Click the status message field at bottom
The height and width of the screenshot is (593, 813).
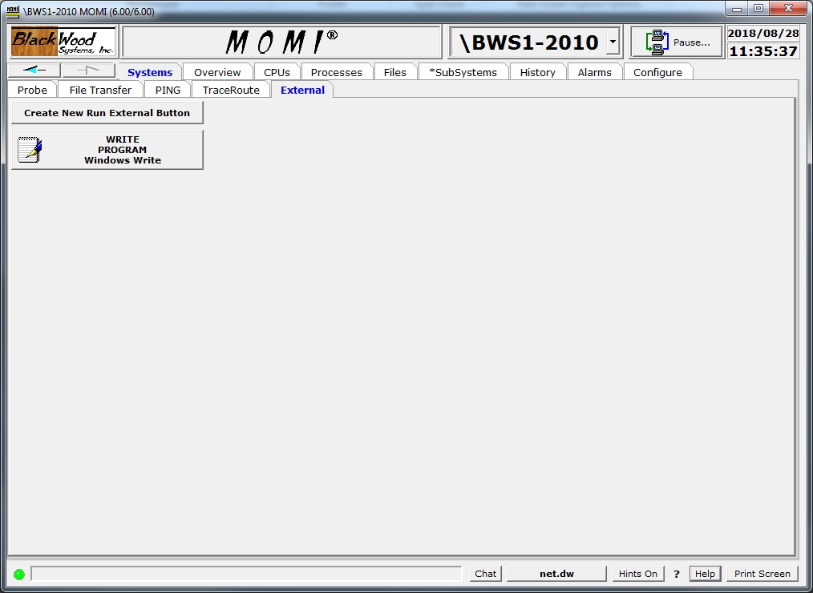(x=247, y=574)
